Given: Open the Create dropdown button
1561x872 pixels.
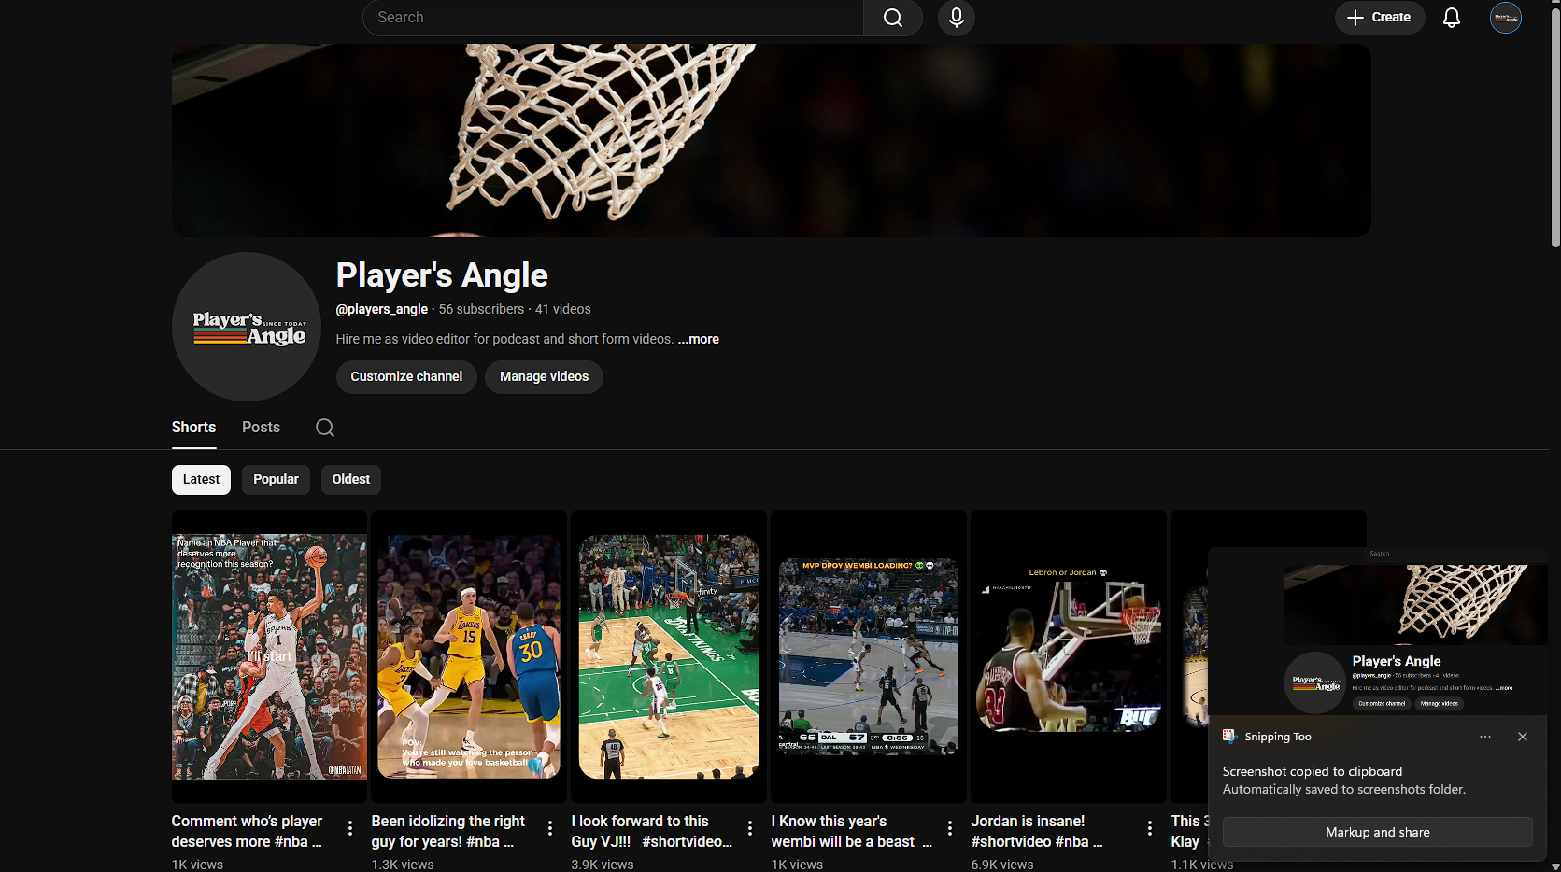Looking at the screenshot, I should pos(1380,18).
